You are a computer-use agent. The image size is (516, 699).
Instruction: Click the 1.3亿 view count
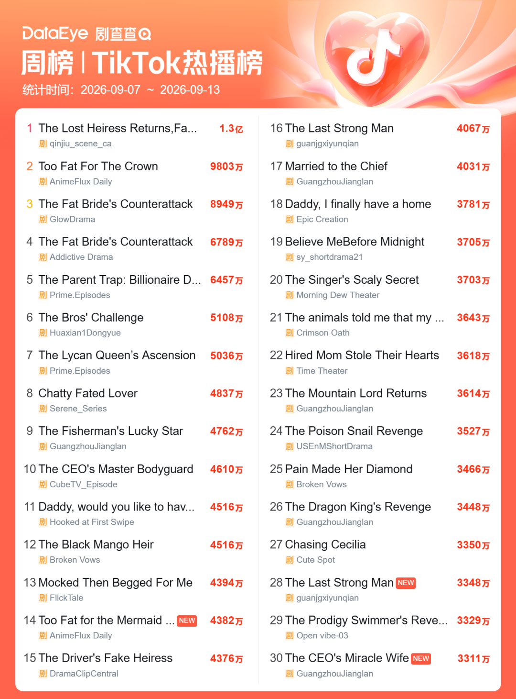pyautogui.click(x=231, y=129)
